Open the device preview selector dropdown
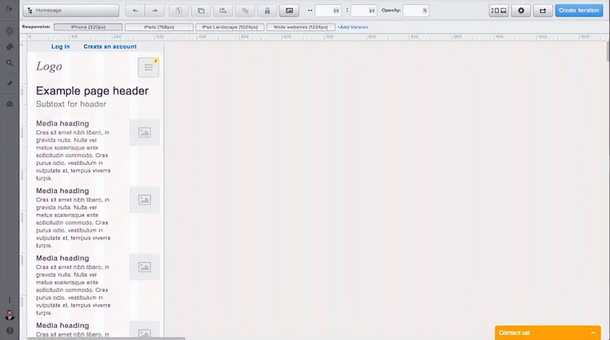The width and height of the screenshot is (610, 340). pyautogui.click(x=499, y=11)
